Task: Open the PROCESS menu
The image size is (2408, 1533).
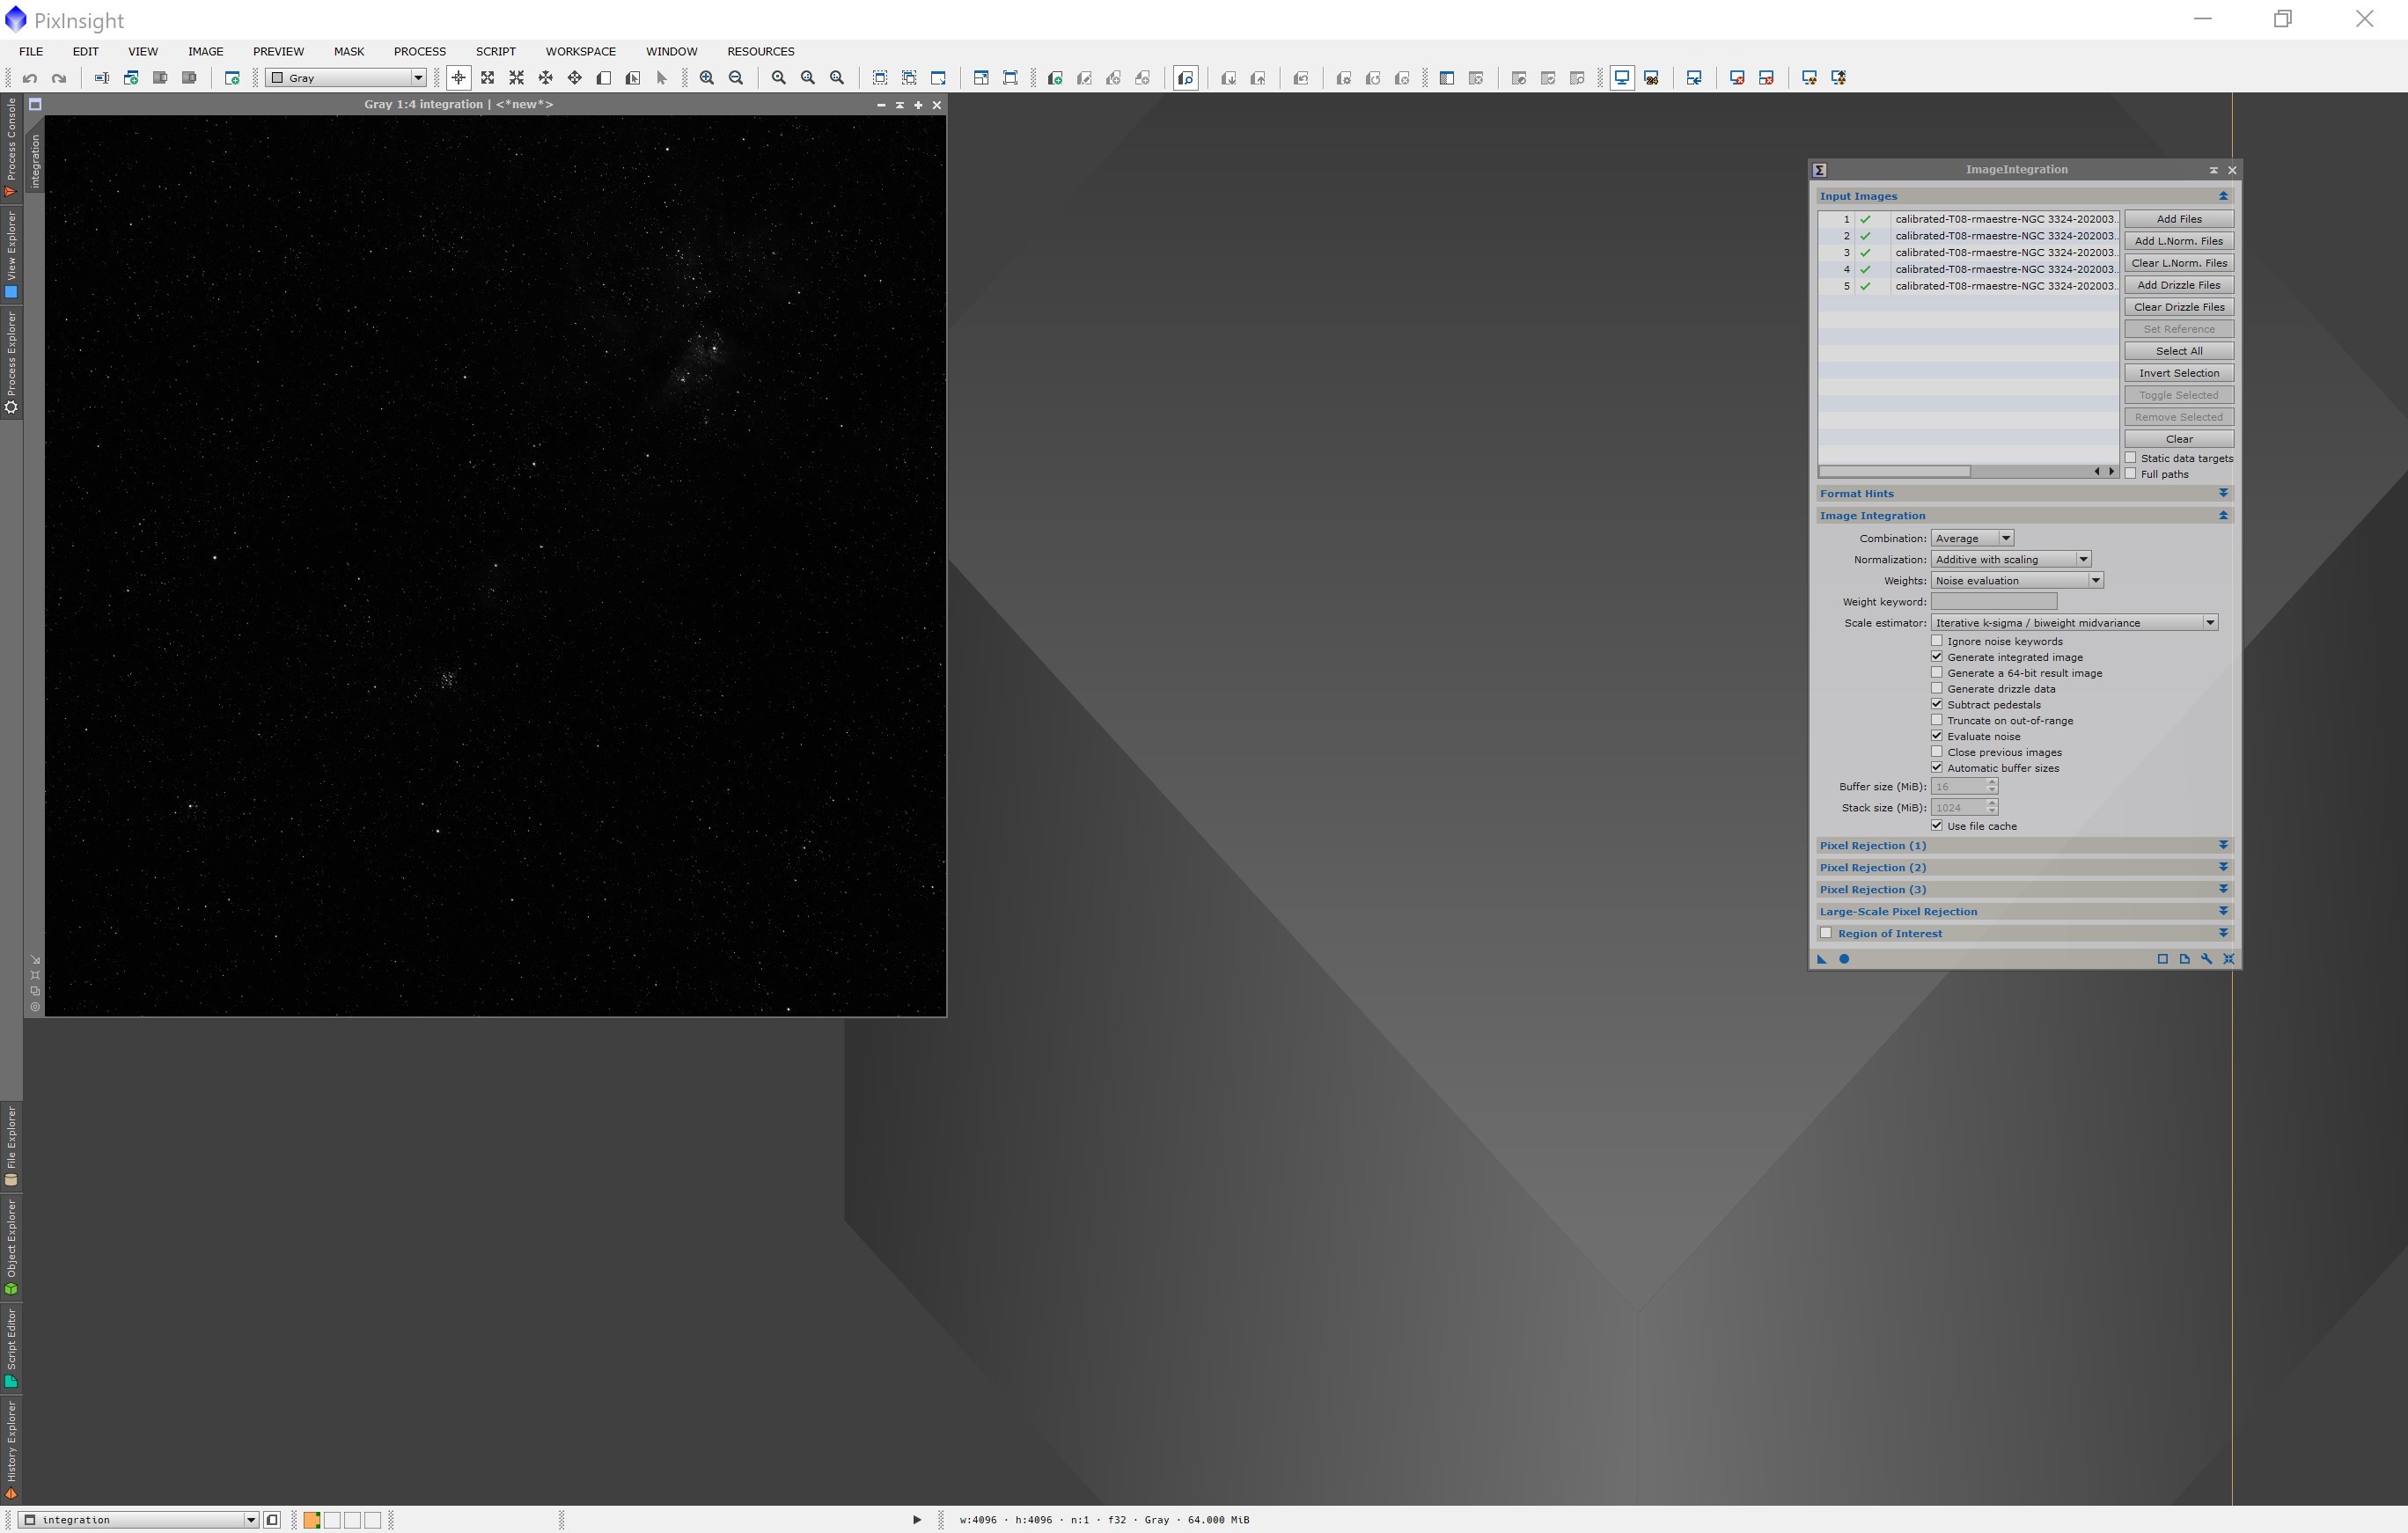Action: pyautogui.click(x=419, y=51)
